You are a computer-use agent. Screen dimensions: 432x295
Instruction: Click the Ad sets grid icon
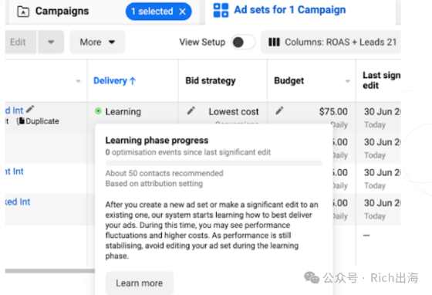tap(221, 10)
